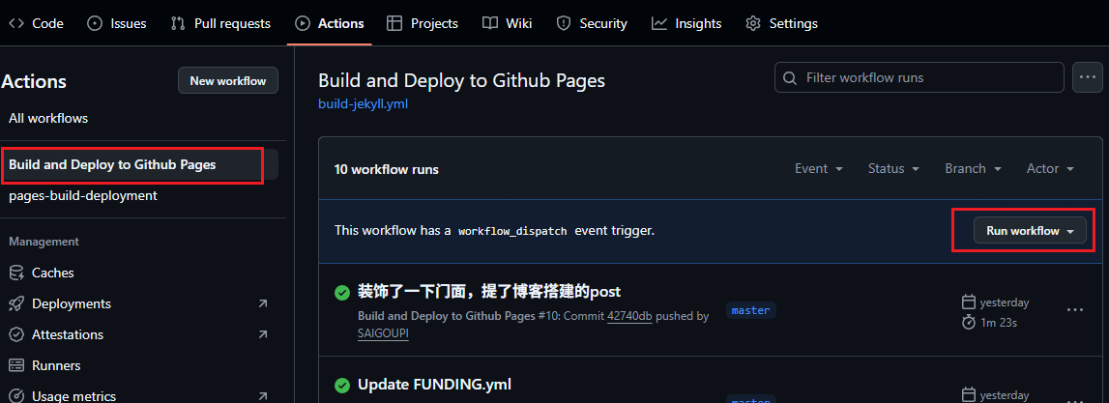Open the build-jekyll.yml file link

[363, 104]
